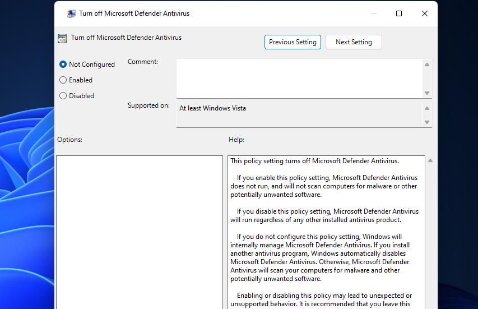The width and height of the screenshot is (478, 309).
Task: Click the 'Comment:' label
Action: coord(143,62)
